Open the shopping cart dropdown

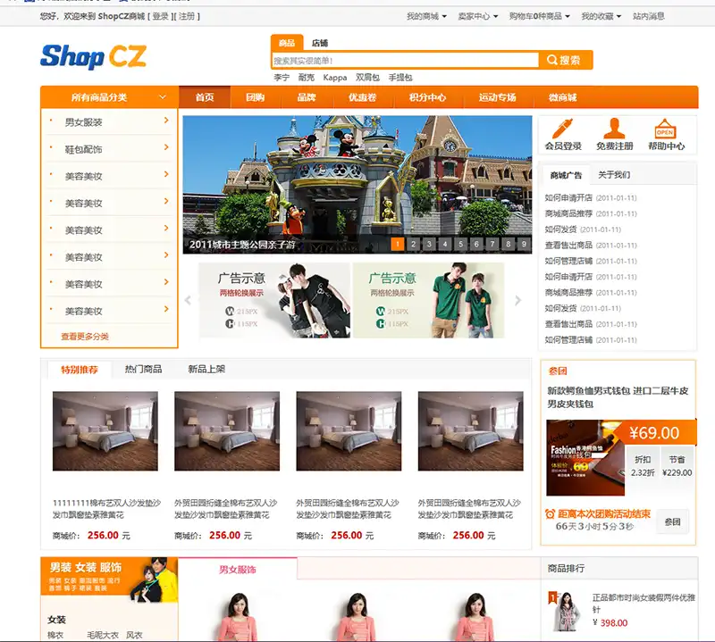pyautogui.click(x=540, y=16)
